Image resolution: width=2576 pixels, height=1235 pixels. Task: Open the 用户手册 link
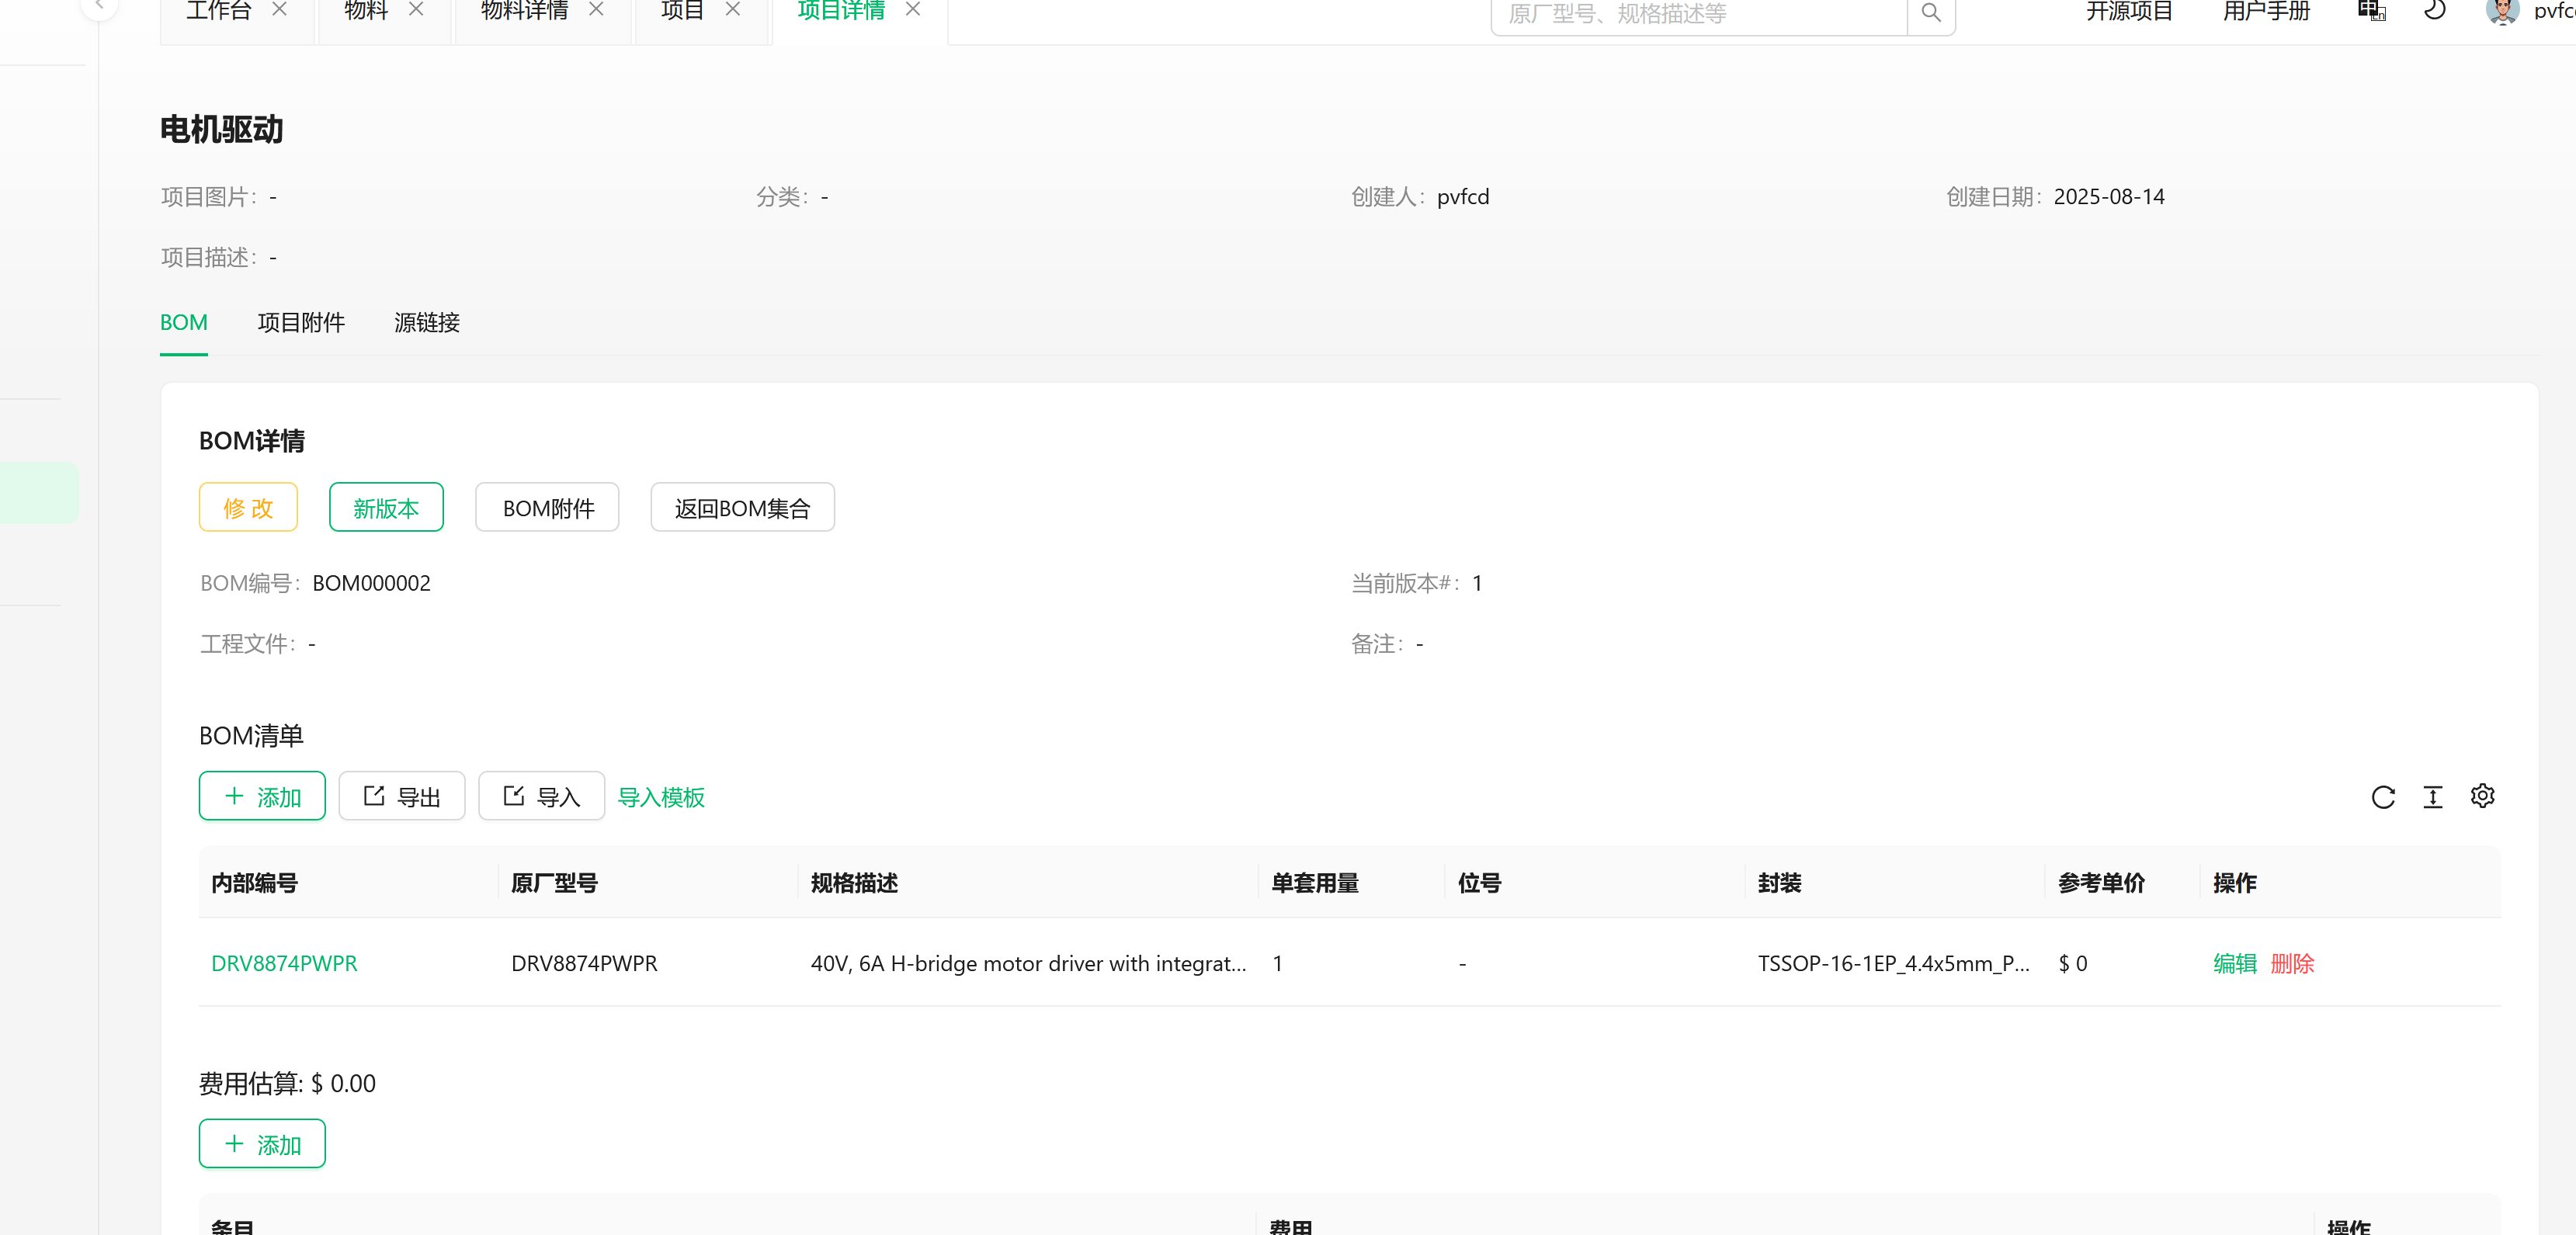[x=2266, y=11]
